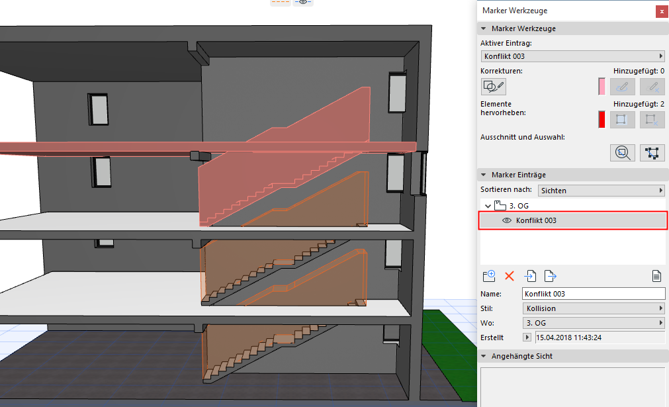Click the import marker entry icon
This screenshot has height=407, width=669.
coord(530,276)
